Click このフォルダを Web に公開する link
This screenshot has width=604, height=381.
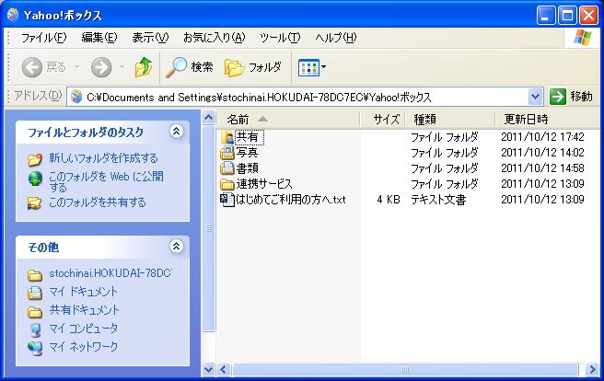[106, 181]
